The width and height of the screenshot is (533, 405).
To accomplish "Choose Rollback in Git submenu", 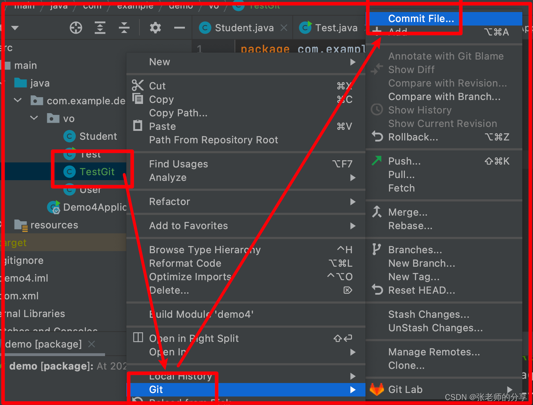I will coord(444,137).
